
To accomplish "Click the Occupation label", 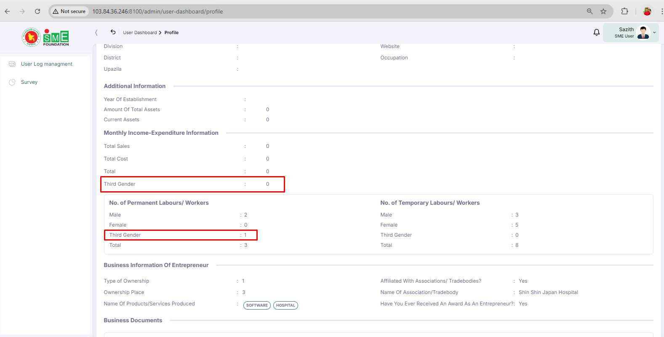I will [x=394, y=58].
